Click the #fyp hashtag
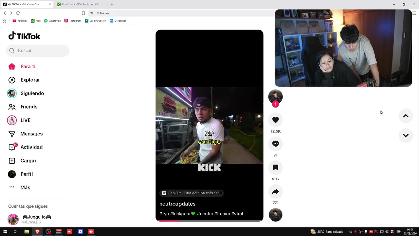Image resolution: width=419 pixels, height=236 pixels. [164, 214]
